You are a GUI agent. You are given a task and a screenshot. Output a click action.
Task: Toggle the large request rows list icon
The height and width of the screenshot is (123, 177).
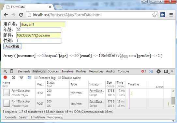click(30, 77)
